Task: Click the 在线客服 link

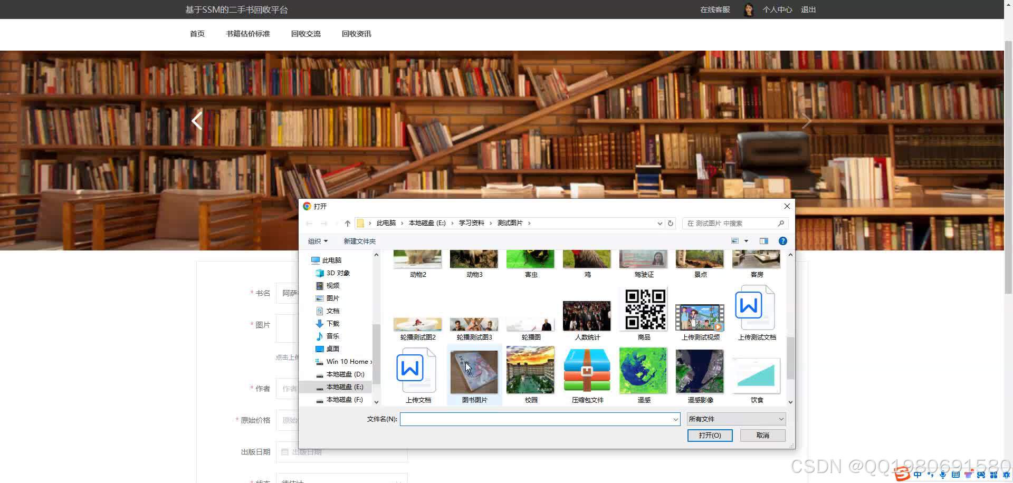Action: (715, 9)
